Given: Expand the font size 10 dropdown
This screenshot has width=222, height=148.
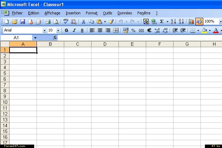Looking at the screenshot, I should [58, 30].
